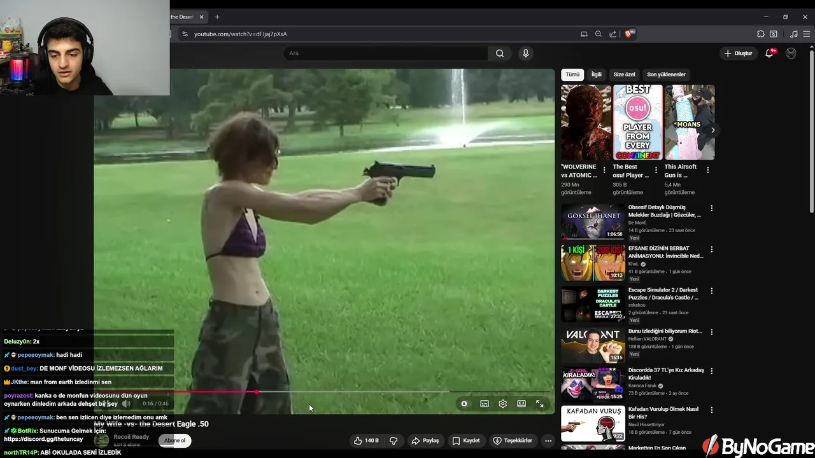Open options for Escape Simulator 2 video
815x458 pixels.
[x=711, y=291]
